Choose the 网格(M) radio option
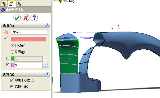160x98 pixels. coord(12,46)
